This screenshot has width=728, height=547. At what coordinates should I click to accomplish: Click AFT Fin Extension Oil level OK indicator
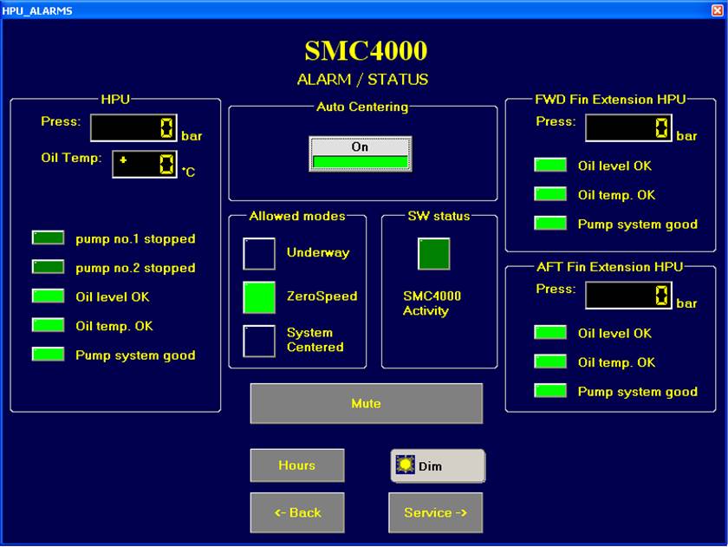click(x=550, y=333)
